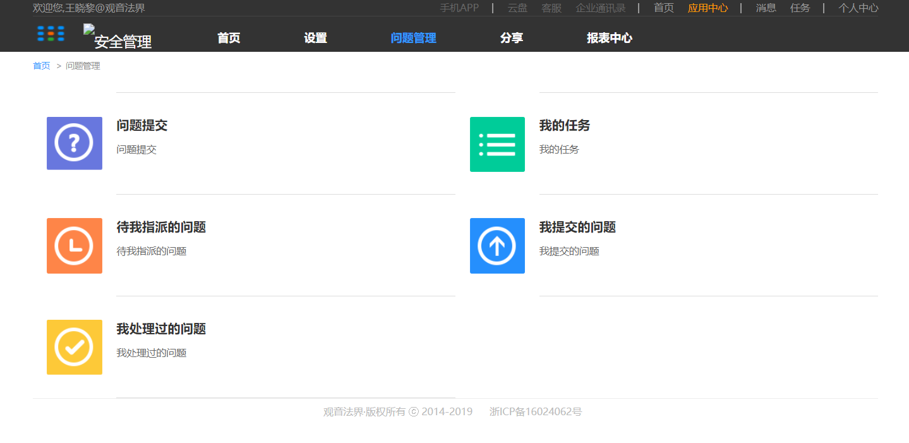909x443 pixels.
Task: Click the 待我指派的问题 description text
Action: (x=152, y=251)
